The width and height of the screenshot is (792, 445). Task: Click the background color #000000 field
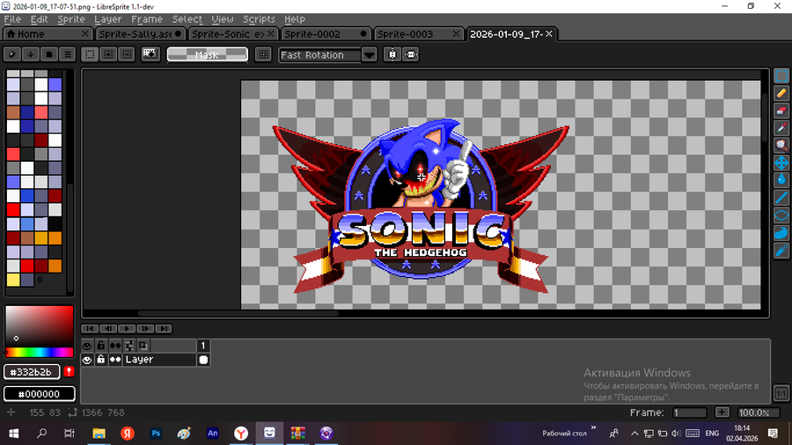click(40, 393)
